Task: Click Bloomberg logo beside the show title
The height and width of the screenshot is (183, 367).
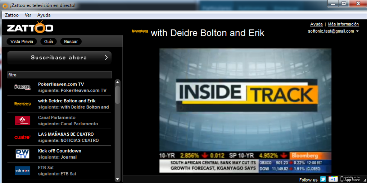Action: (140, 31)
